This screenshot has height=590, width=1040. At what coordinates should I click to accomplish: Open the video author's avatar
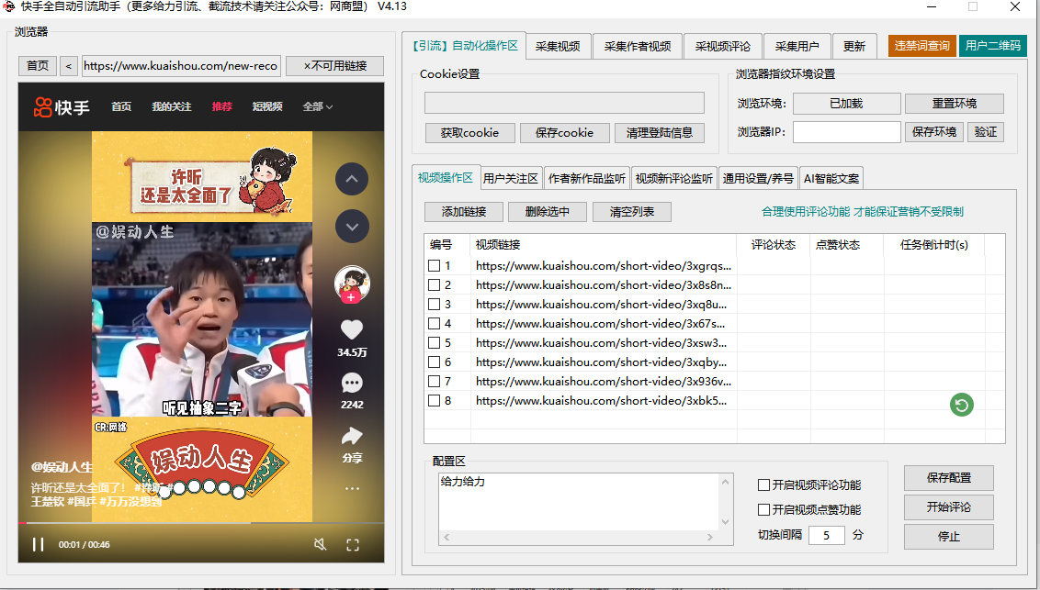[352, 283]
